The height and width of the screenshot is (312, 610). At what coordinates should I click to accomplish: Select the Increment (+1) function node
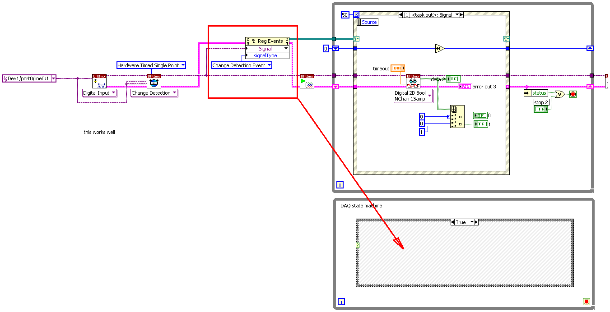440,48
